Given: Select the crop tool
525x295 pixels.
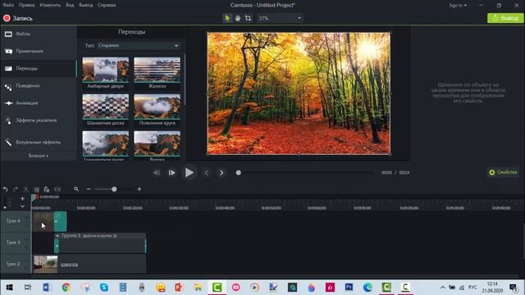Looking at the screenshot, I should coord(248,18).
